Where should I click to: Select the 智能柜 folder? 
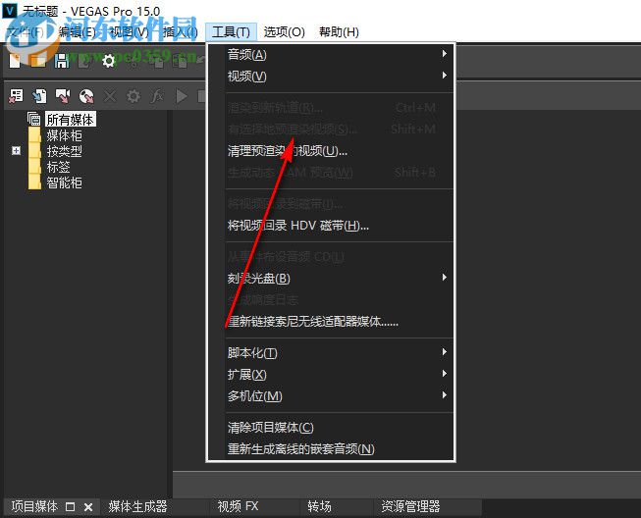click(x=64, y=182)
